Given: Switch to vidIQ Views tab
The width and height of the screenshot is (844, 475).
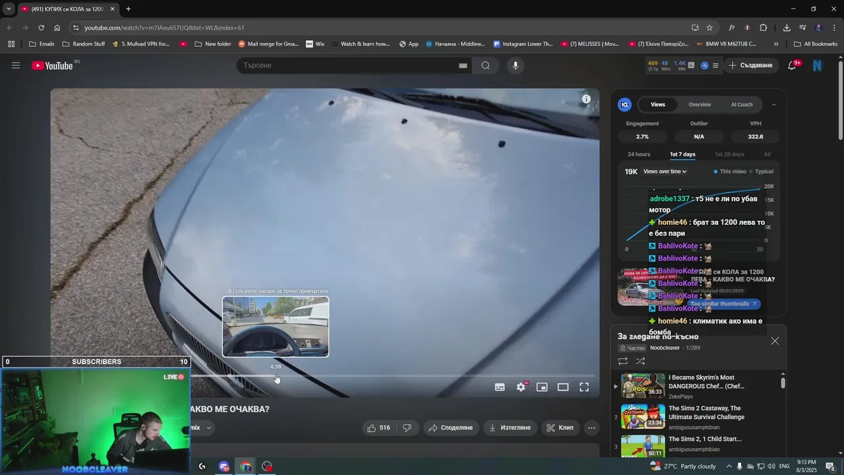Looking at the screenshot, I should 658,104.
